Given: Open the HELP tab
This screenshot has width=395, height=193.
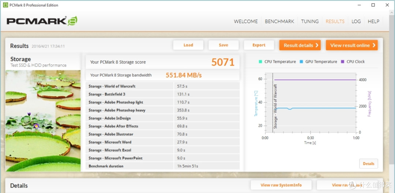Looking at the screenshot, I should coord(373,22).
